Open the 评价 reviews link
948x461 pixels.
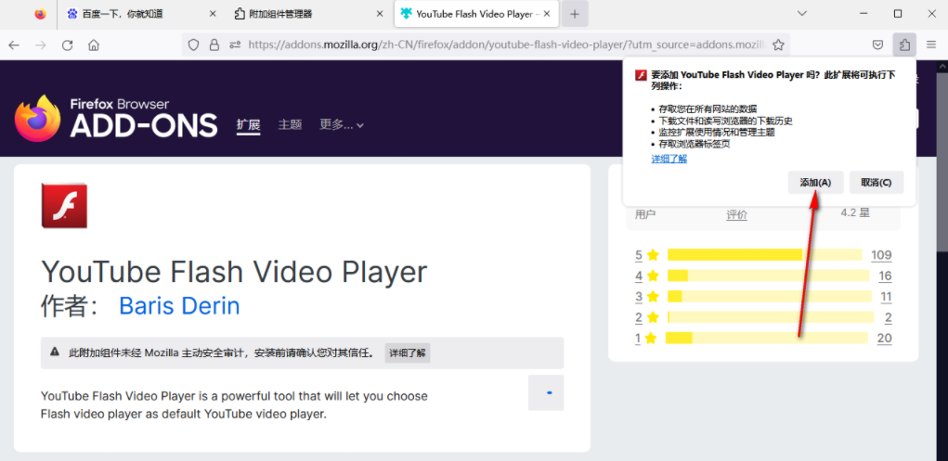(x=736, y=214)
